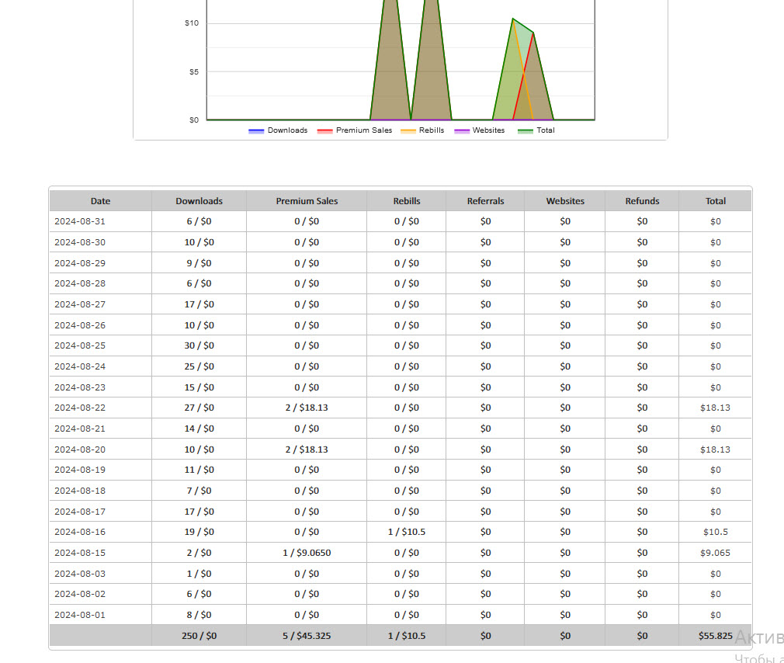Click the 1 / $10.5 rebills summary cell
784x663 pixels.
407,636
